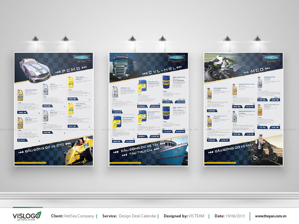
Task: Click the Design Desk Calendar service text
Action: pos(137,216)
